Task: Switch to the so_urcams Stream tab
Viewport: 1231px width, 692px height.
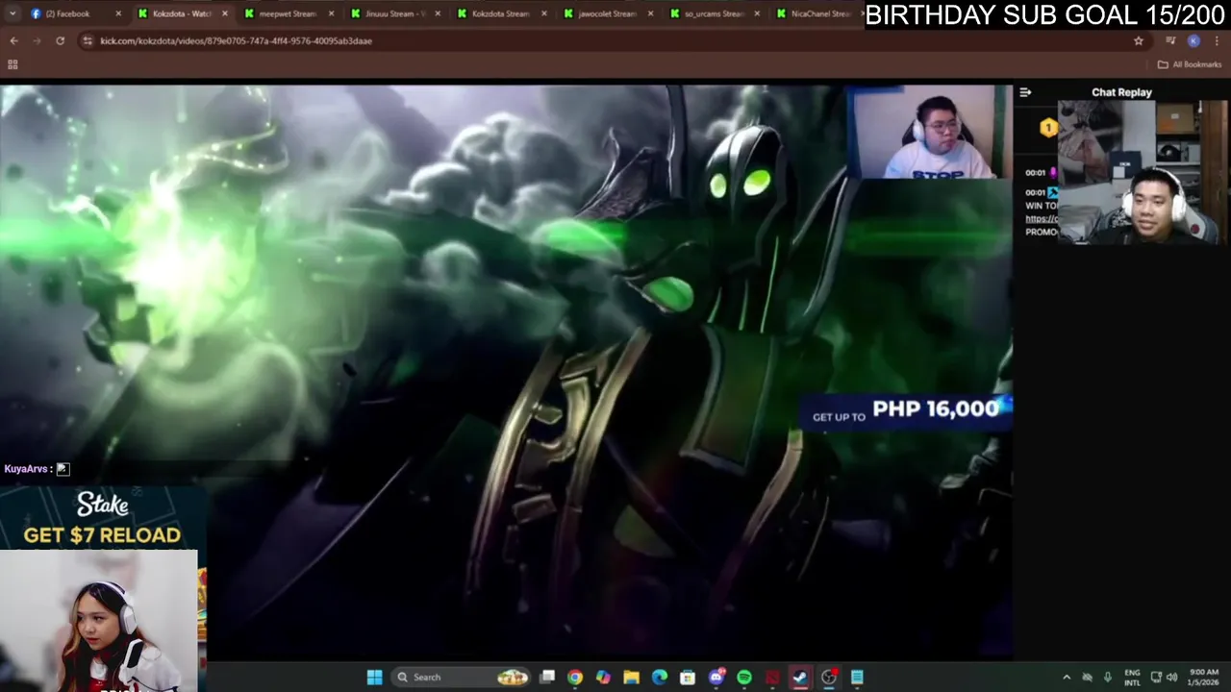Action: coord(713,13)
